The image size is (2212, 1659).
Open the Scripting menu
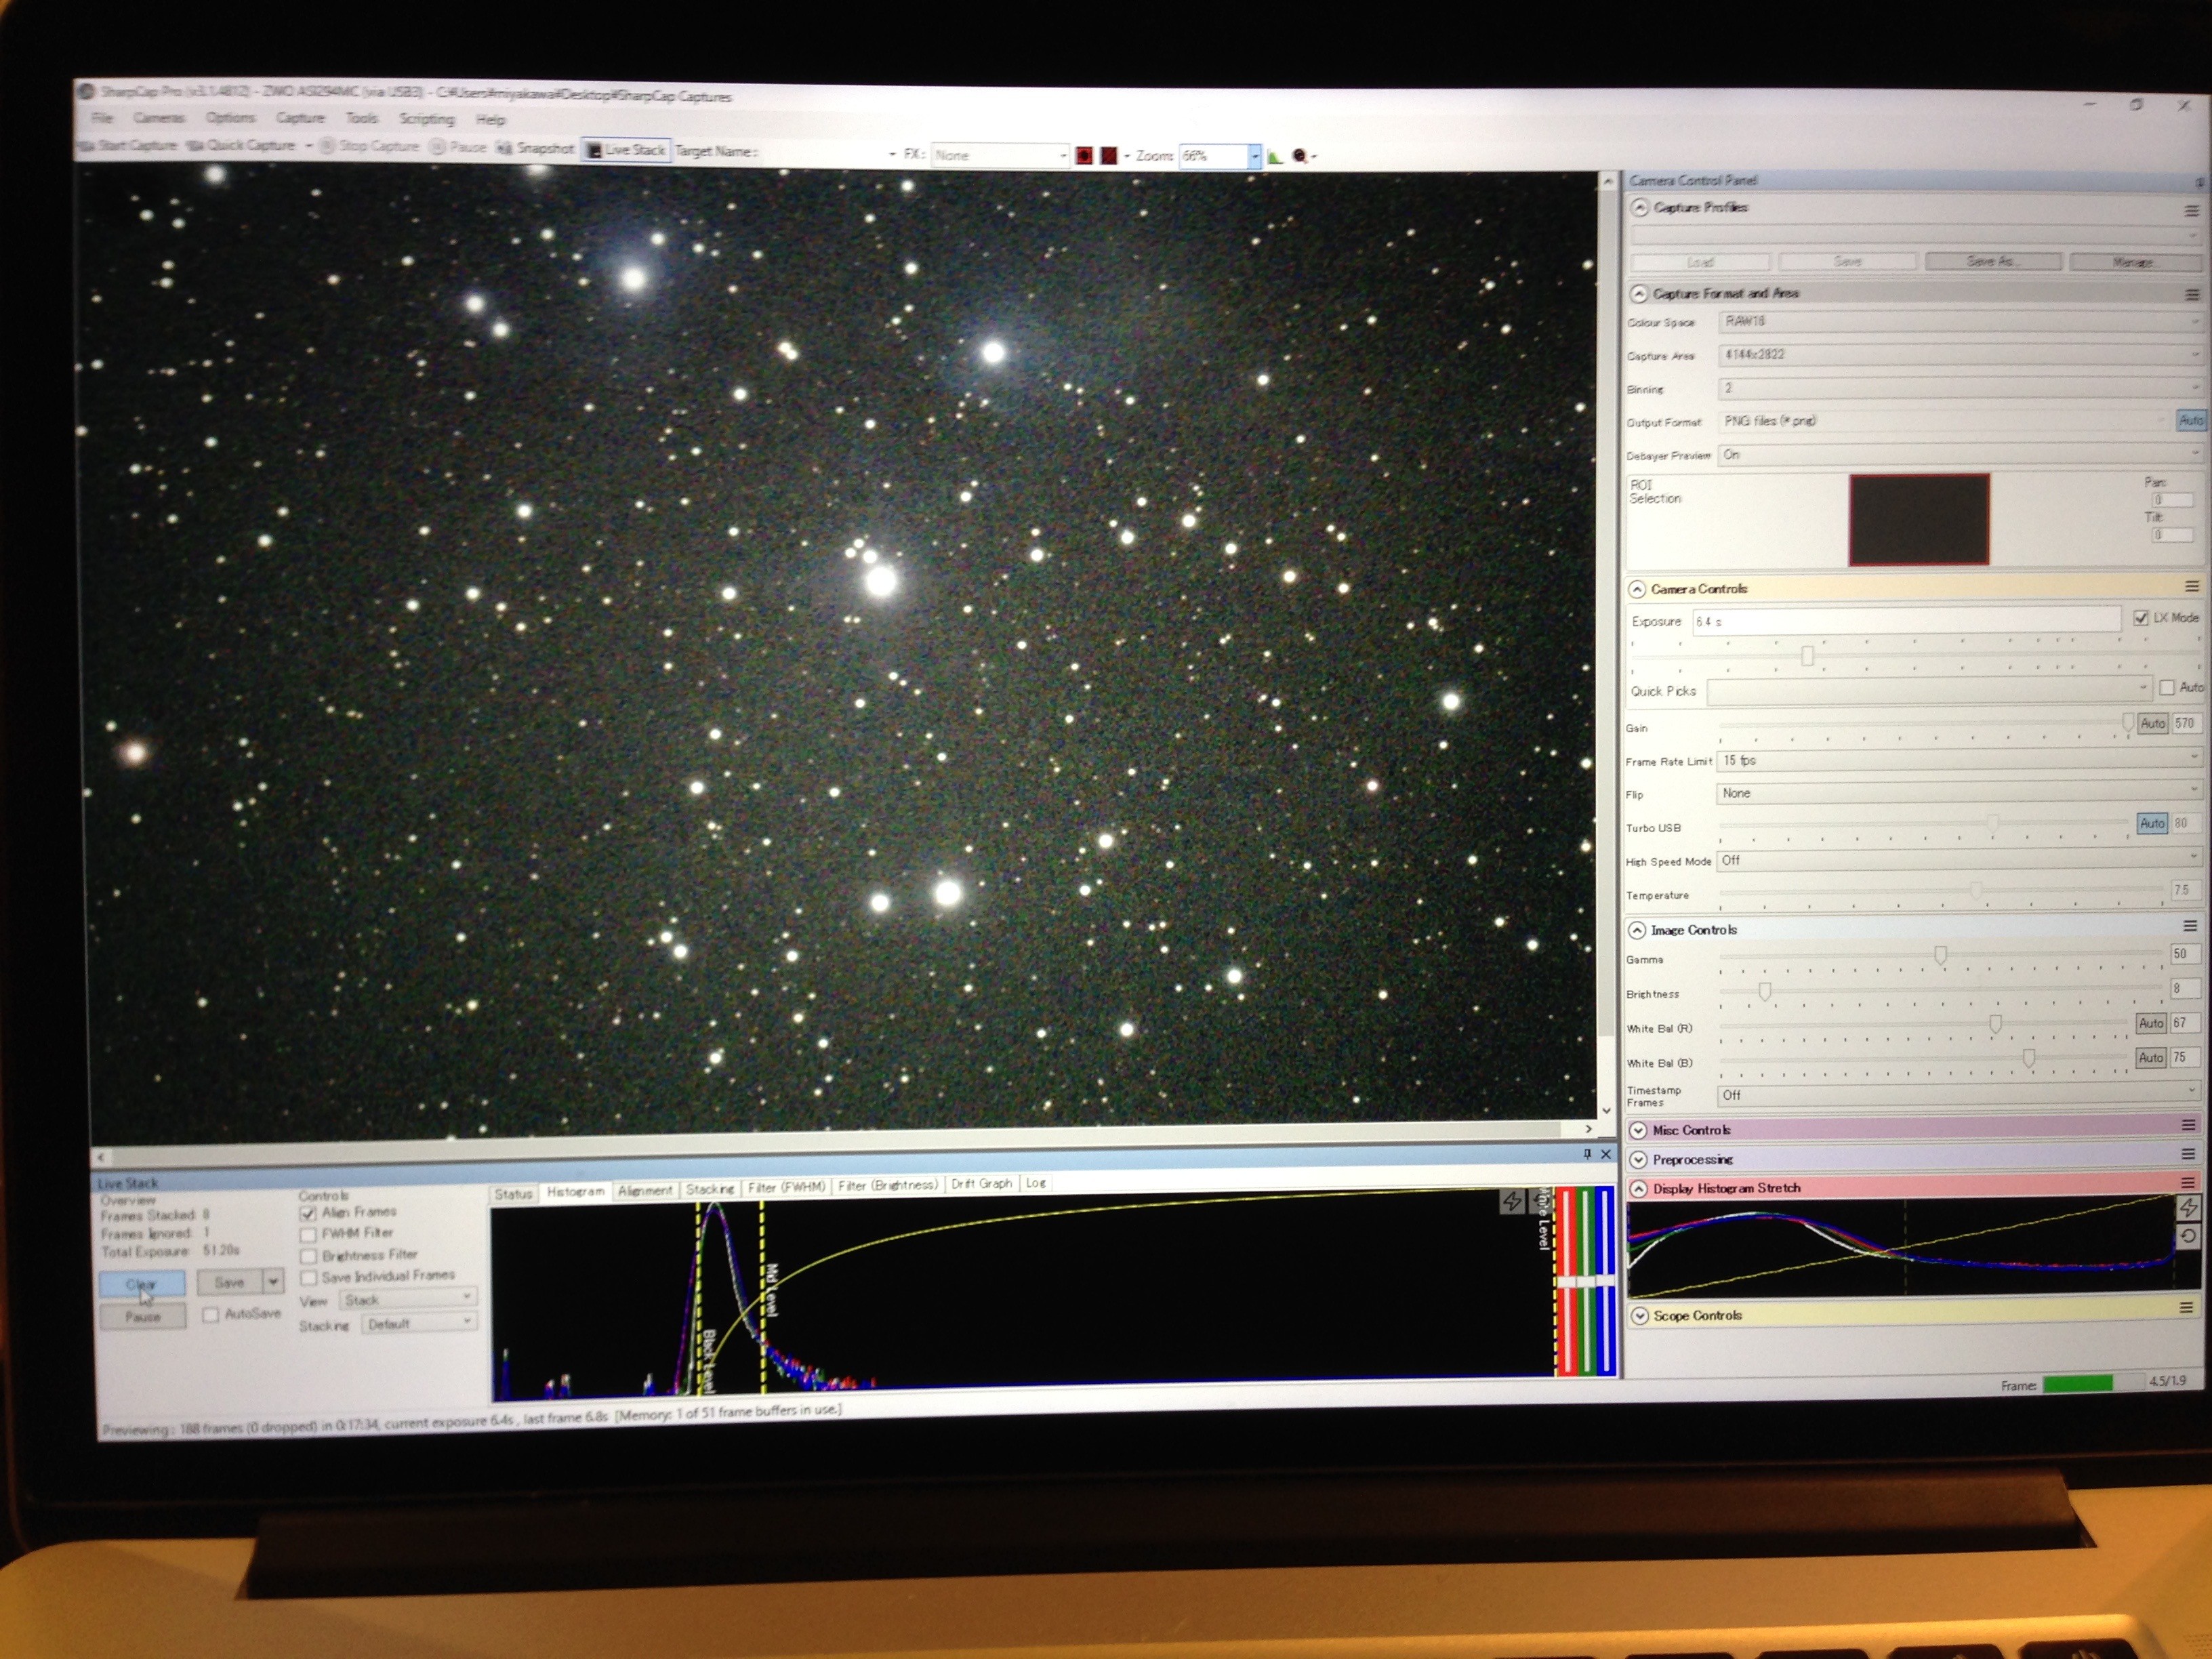[426, 119]
